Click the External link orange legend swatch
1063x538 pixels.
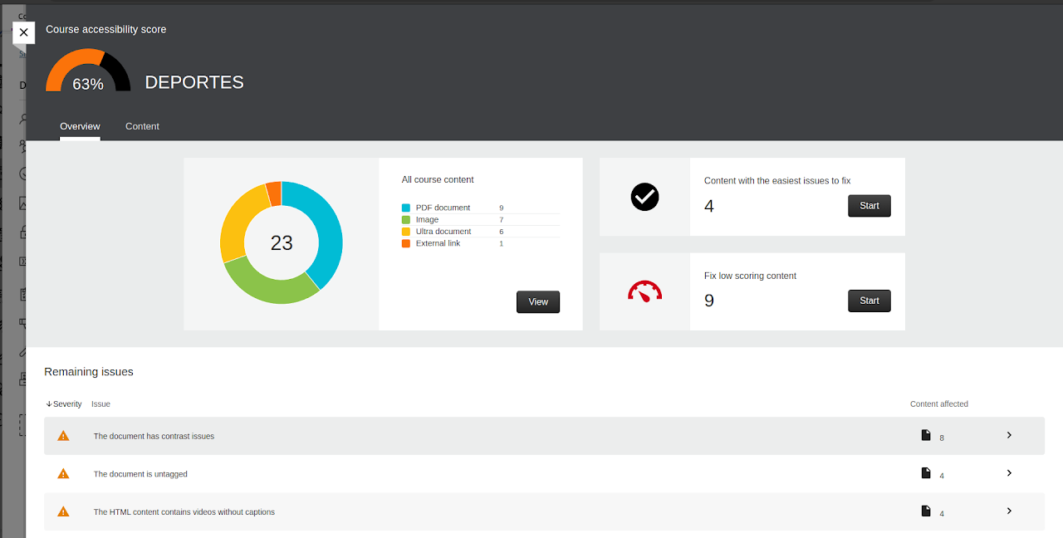click(405, 243)
